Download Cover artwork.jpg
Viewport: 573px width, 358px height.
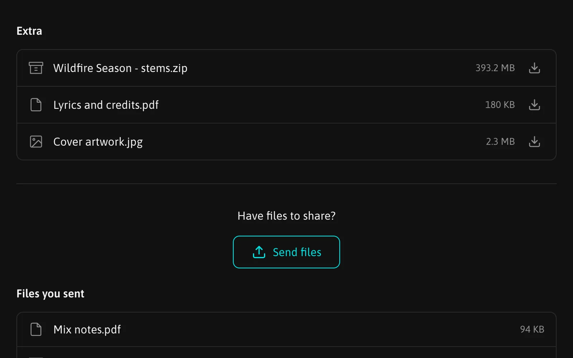coord(534,142)
